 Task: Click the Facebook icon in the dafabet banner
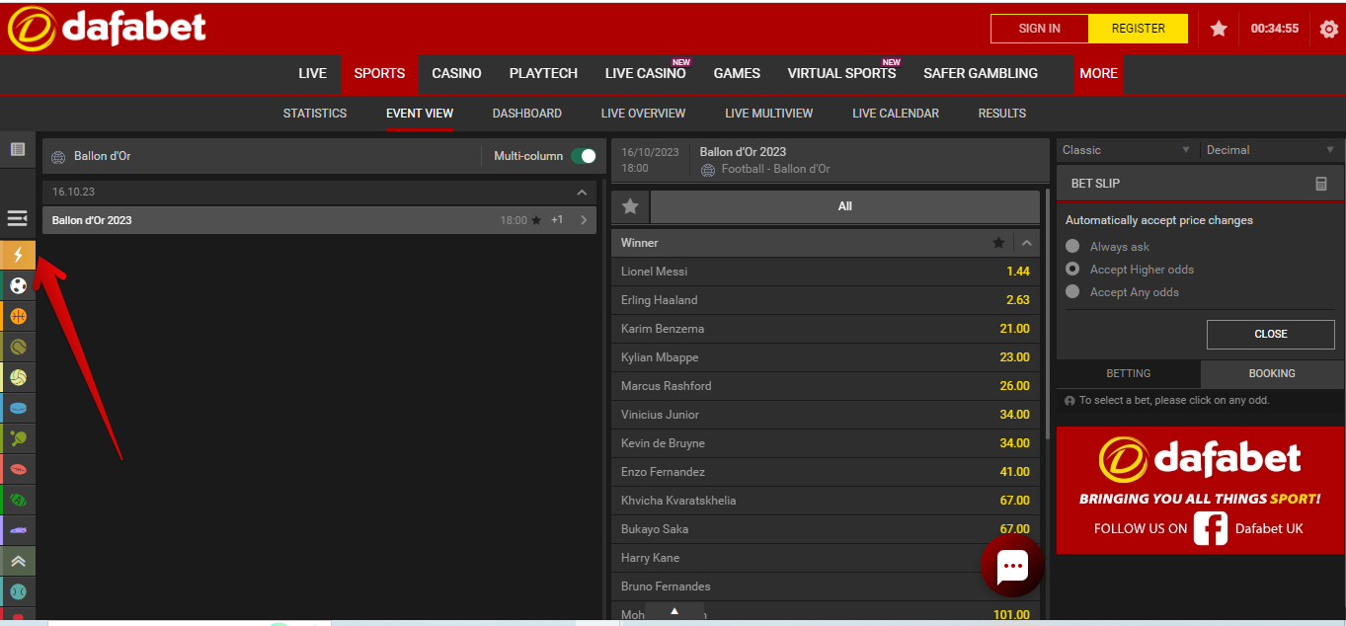click(x=1211, y=528)
